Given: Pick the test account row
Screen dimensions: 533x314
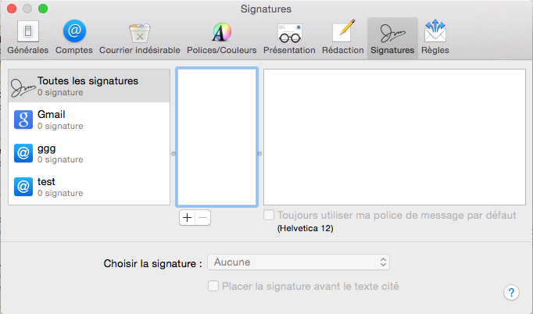Looking at the screenshot, I should click(89, 187).
